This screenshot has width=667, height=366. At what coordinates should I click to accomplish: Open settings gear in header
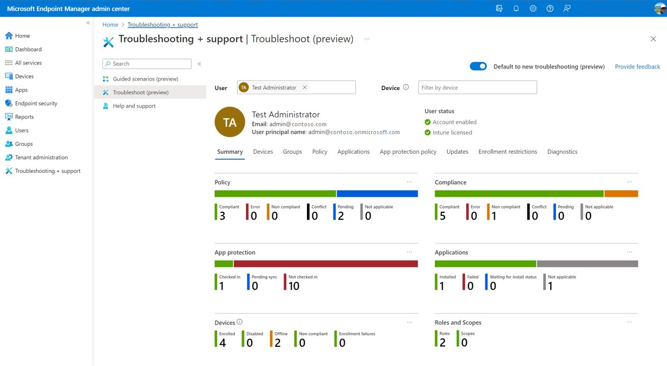click(x=533, y=8)
